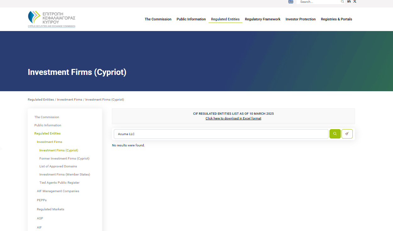The height and width of the screenshot is (231, 393).
Task: Expand AIF Management Companies in sidebar
Action: [x=58, y=191]
